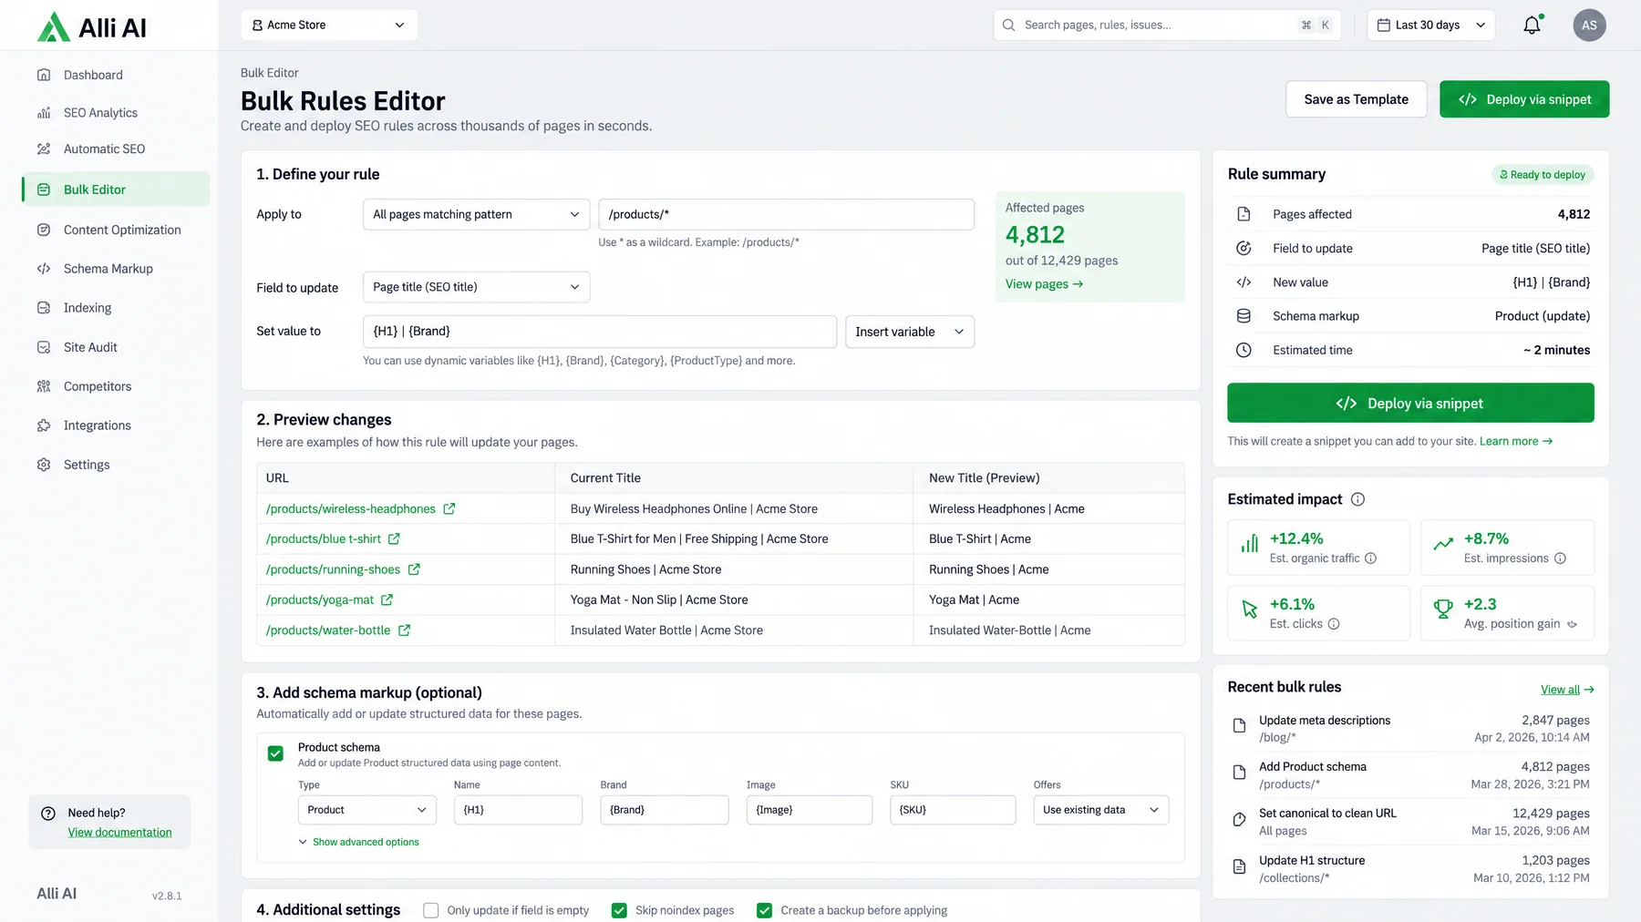Expand Show advanced options

point(358,842)
